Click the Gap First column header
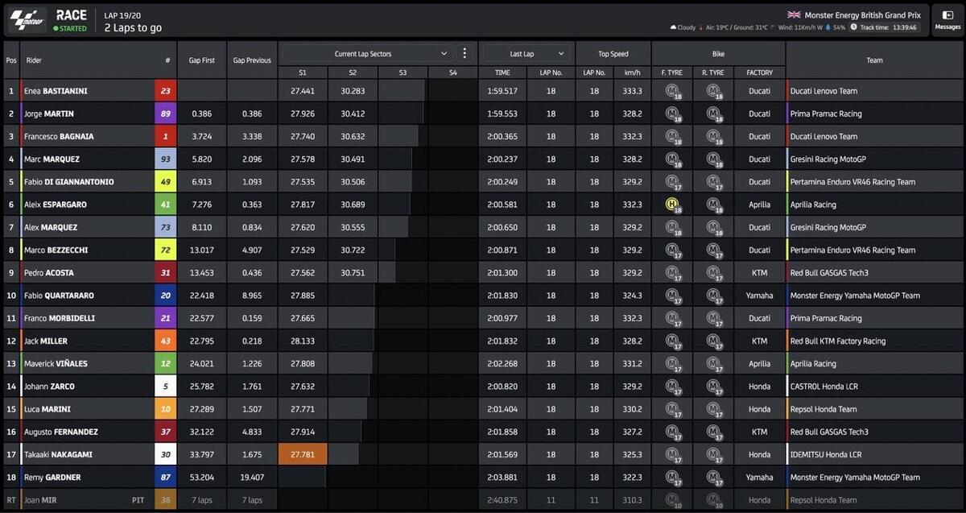 coord(201,60)
